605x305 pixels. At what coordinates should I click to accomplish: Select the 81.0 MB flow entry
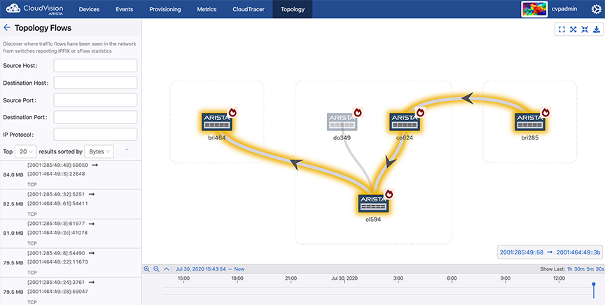click(x=71, y=234)
